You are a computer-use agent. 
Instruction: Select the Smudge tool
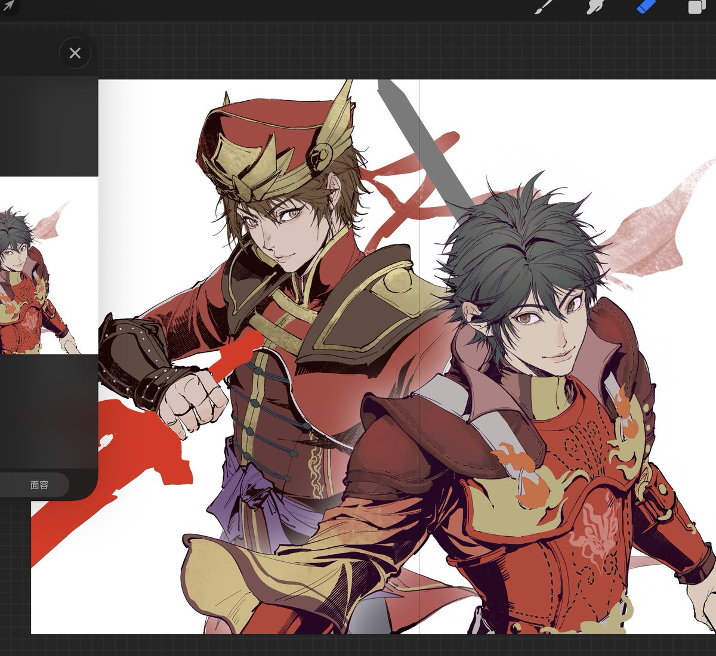click(x=595, y=7)
